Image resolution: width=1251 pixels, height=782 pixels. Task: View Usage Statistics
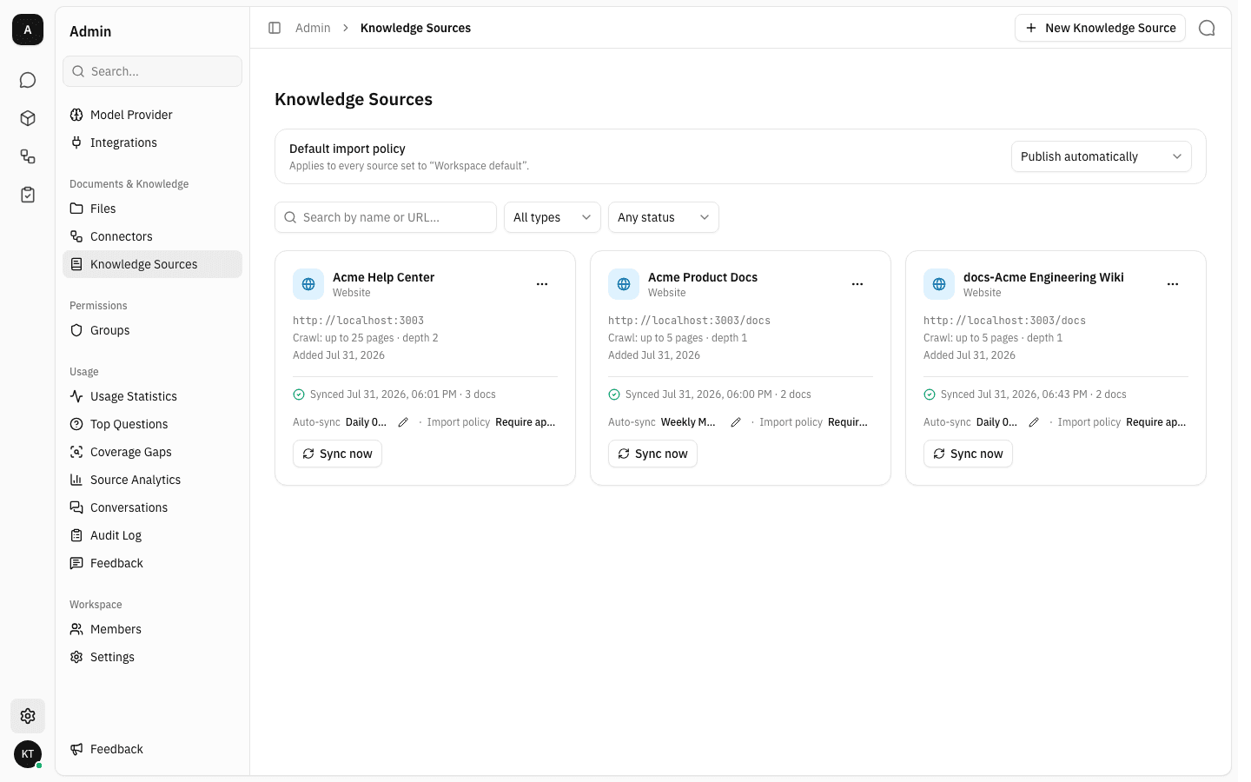152,396
